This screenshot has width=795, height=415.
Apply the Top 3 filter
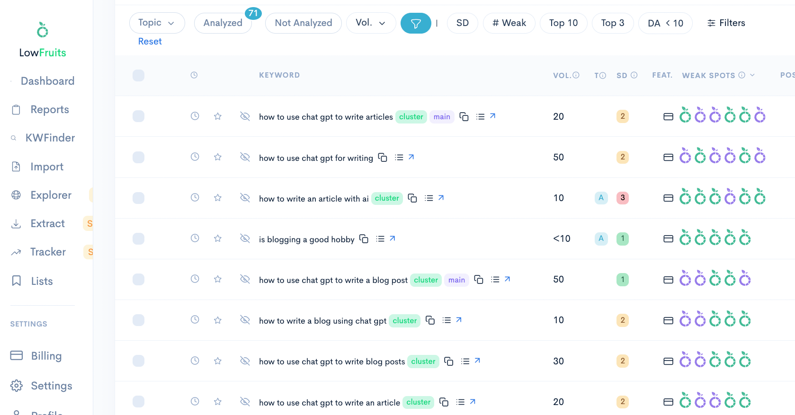[x=613, y=23]
